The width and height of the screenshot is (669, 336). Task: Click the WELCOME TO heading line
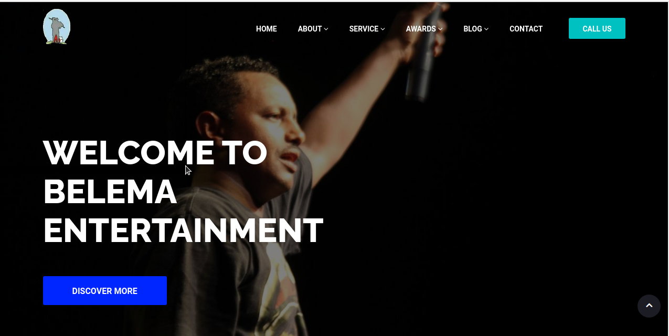coord(155,153)
